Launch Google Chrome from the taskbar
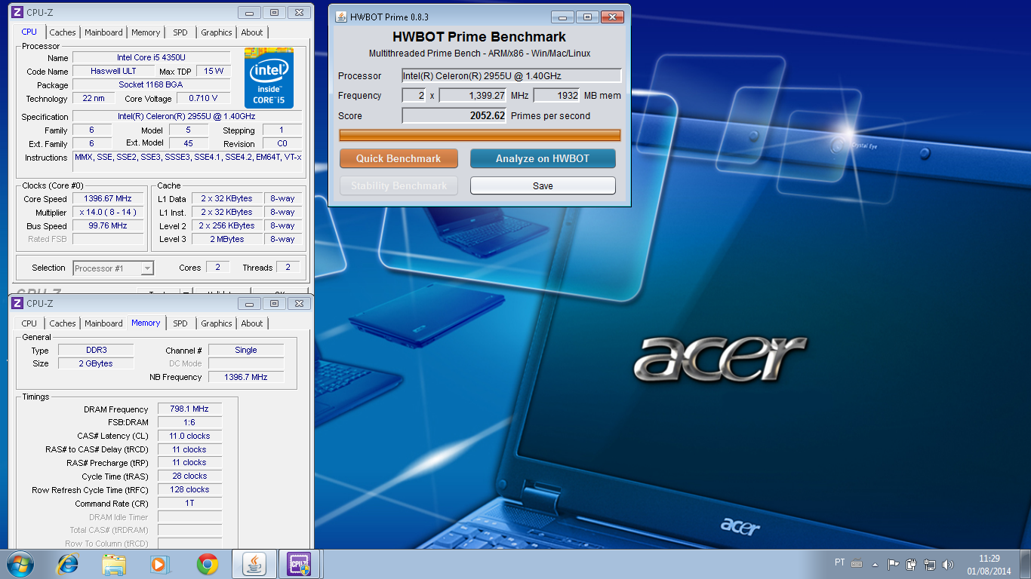The width and height of the screenshot is (1031, 579). pos(208,564)
